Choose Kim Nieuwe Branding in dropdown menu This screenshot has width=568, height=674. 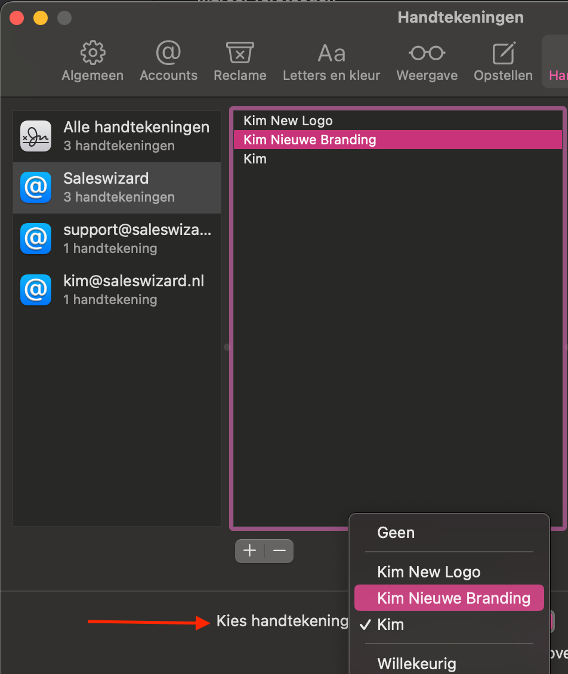click(453, 598)
